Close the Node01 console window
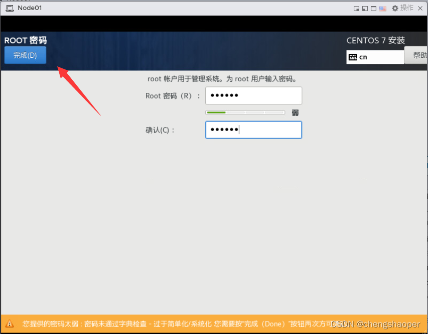 click(x=420, y=9)
